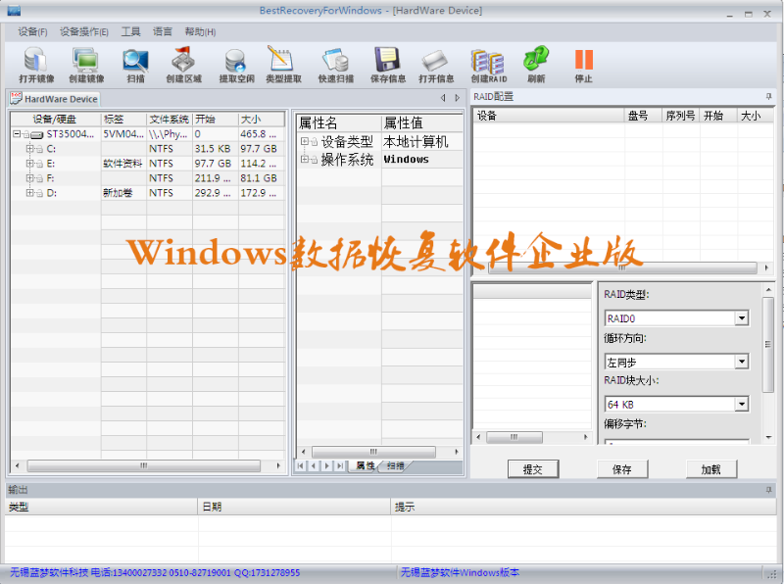This screenshot has height=584, width=784.
Task: Click the 提交 submit button
Action: tap(532, 469)
